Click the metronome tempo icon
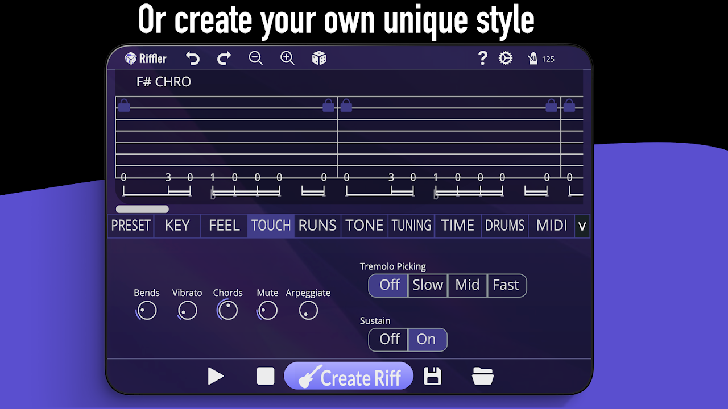This screenshot has height=409, width=728. [533, 59]
